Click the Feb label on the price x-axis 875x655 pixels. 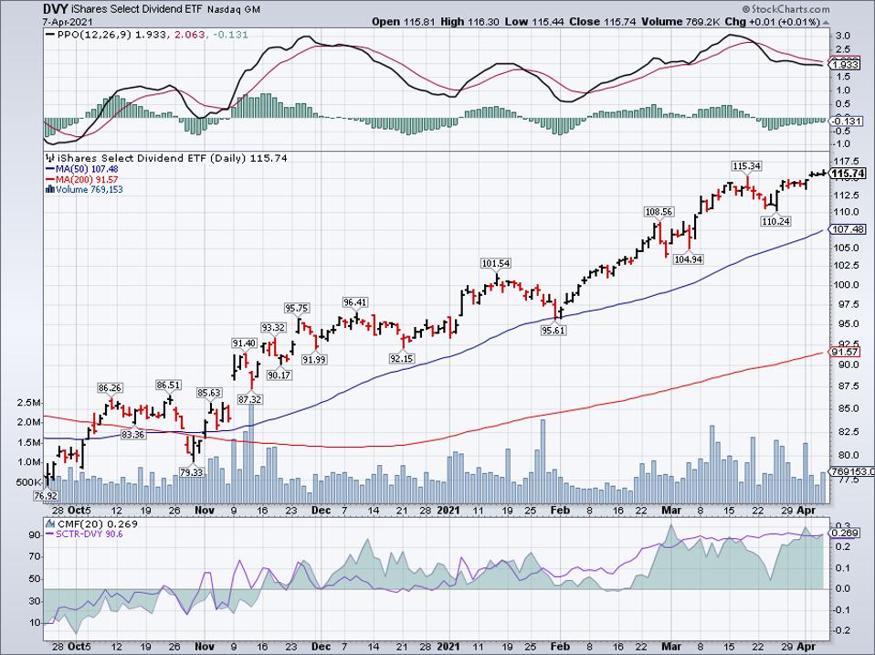pos(560,511)
